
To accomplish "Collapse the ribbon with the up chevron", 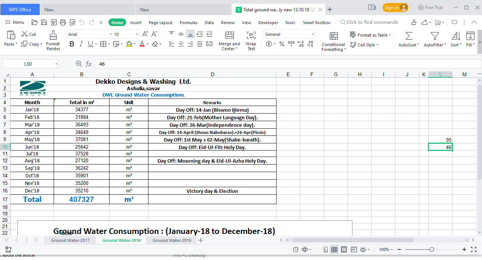I will [474, 22].
